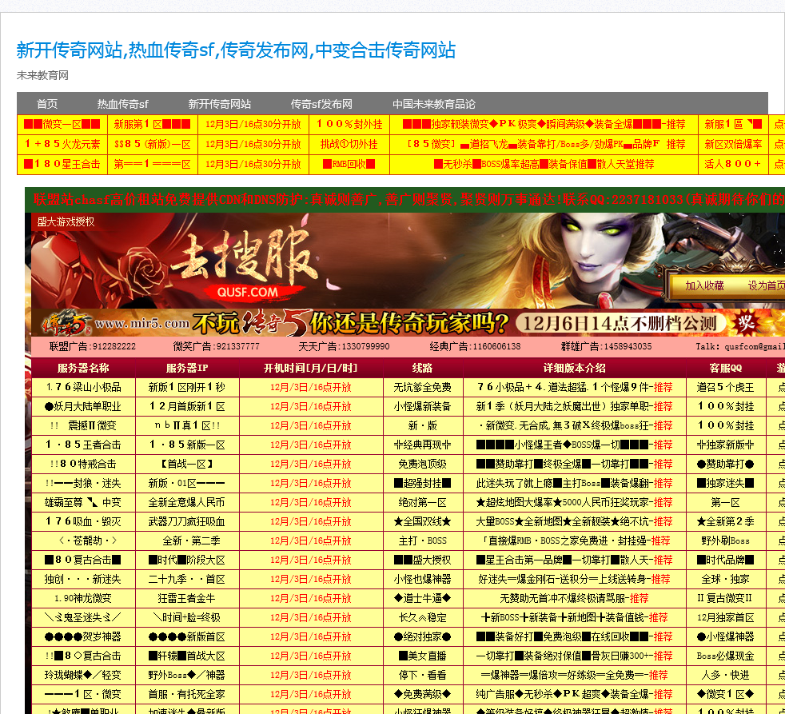Click the 设为首页 button on the banner
The width and height of the screenshot is (785, 714).
tap(767, 285)
